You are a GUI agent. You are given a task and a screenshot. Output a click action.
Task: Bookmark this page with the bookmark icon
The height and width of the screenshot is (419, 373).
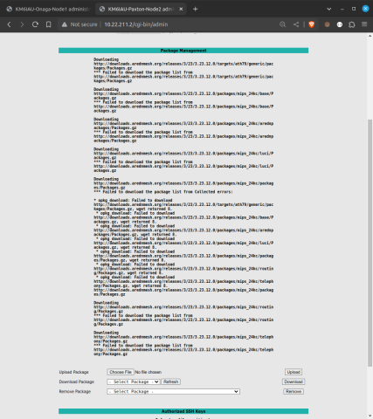48,24
